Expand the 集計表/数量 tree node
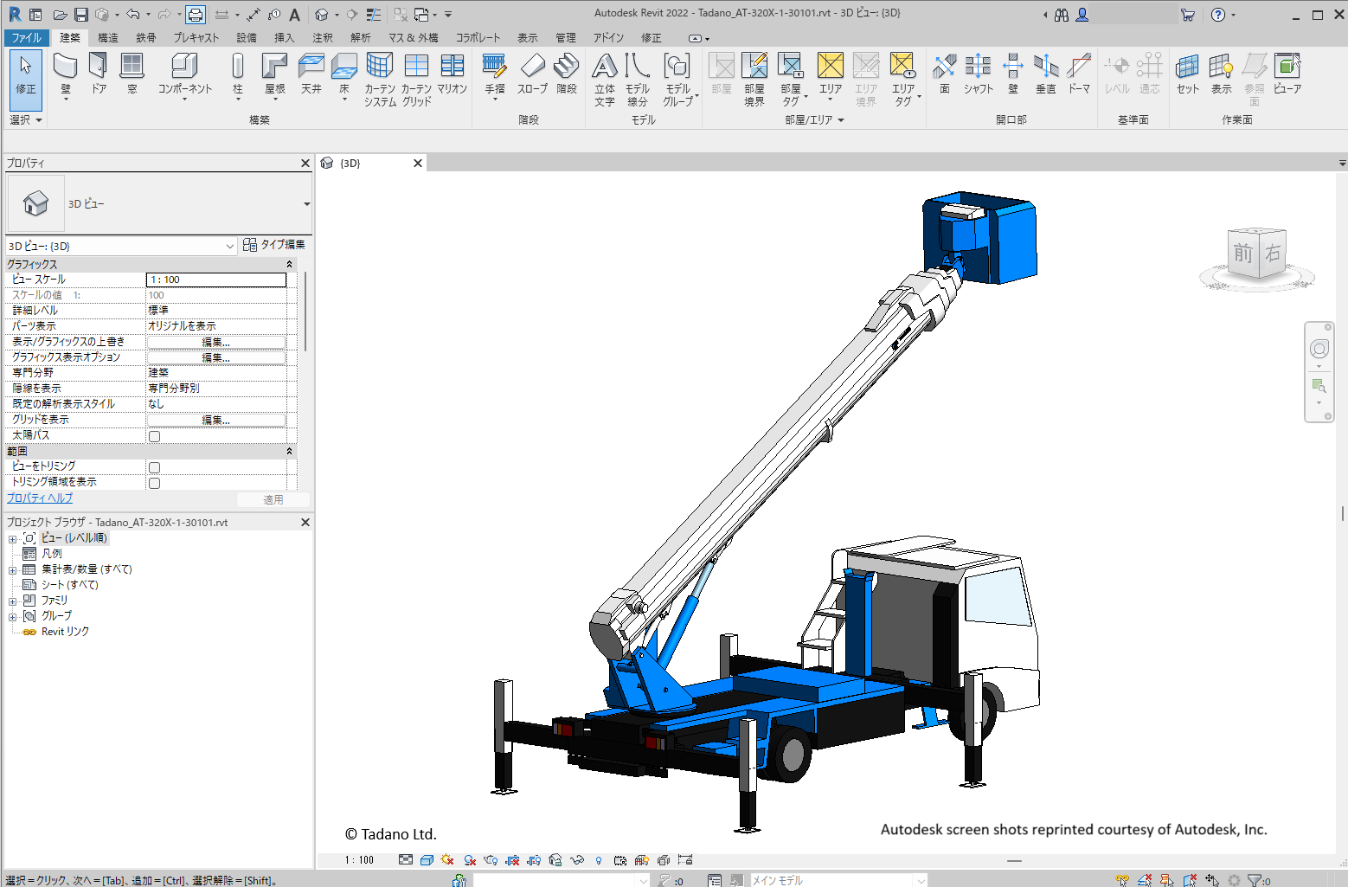The image size is (1348, 887). (x=13, y=570)
